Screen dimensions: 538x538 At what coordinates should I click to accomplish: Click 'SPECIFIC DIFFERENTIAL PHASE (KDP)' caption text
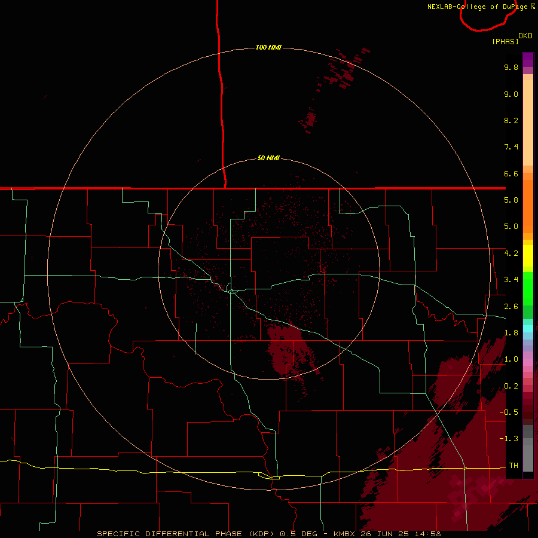(186, 534)
